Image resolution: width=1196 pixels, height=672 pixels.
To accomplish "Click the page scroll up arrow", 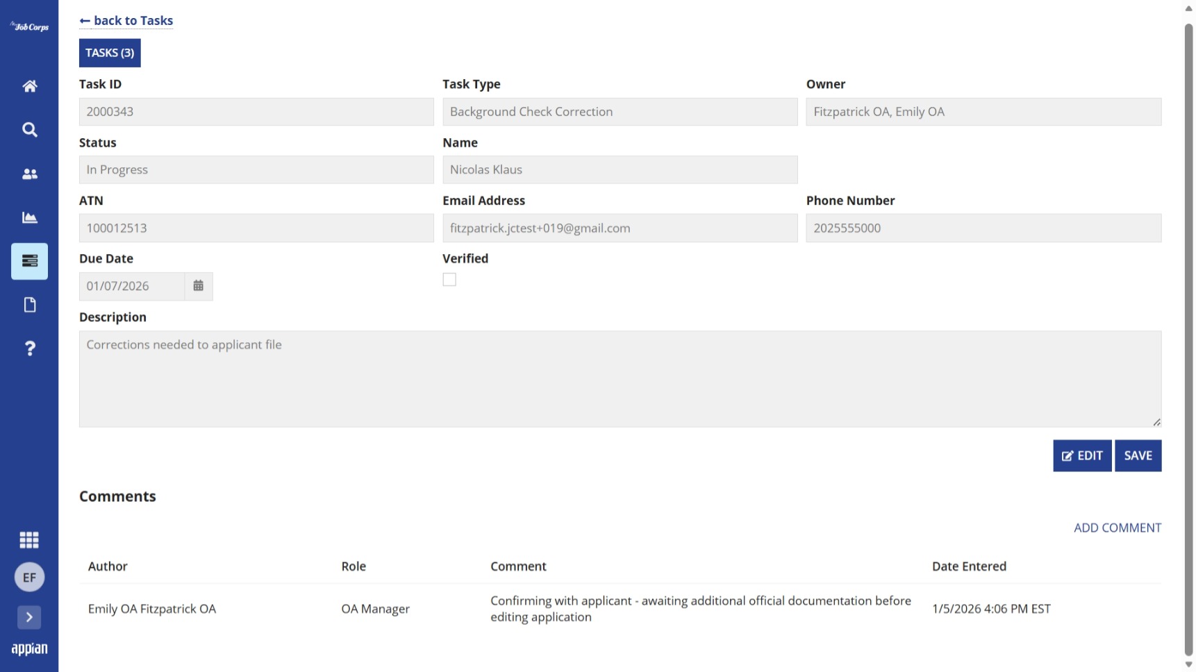I will click(1188, 8).
